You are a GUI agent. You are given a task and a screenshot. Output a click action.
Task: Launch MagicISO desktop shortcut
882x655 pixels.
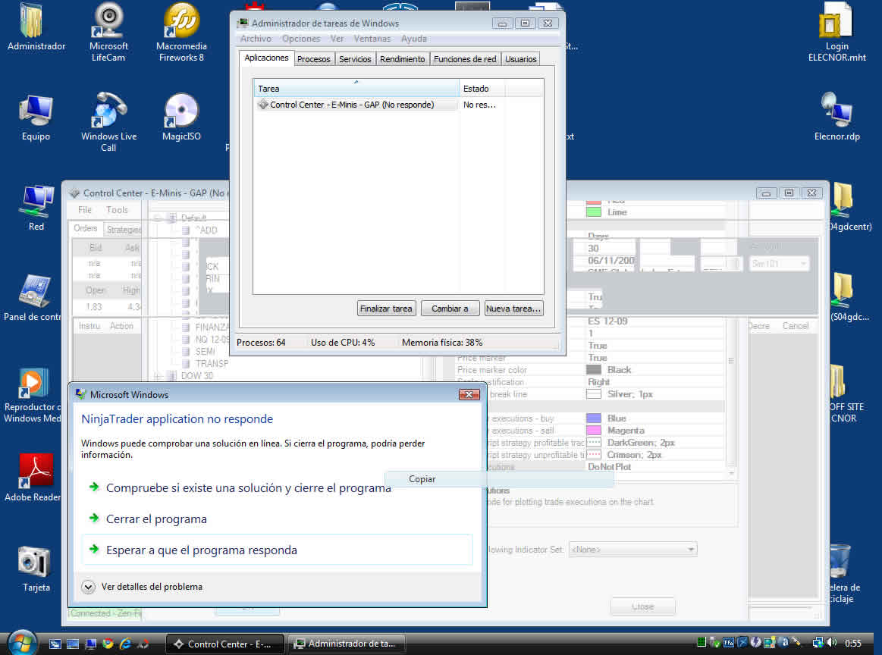(181, 118)
